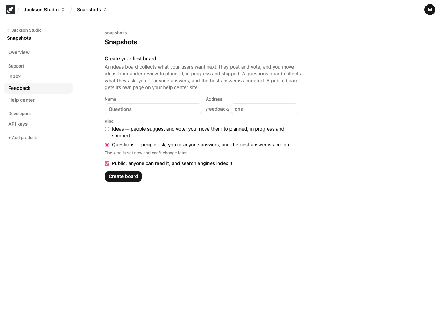Click chevron icon beside Jackson Studio
The height and width of the screenshot is (310, 441).
click(x=63, y=10)
